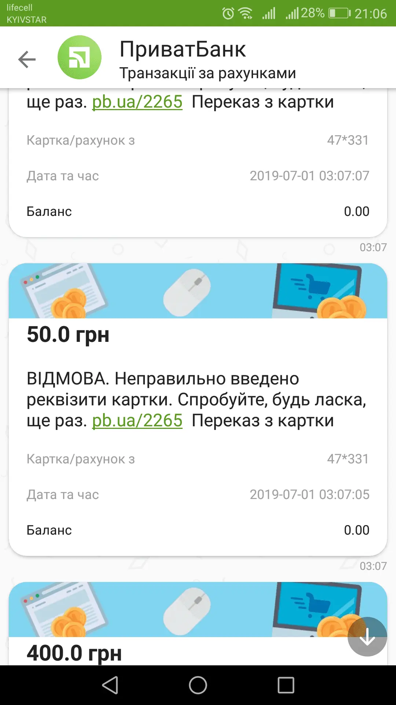This screenshot has height=705, width=396.
Task: Tap the Wi-Fi status bar icon
Action: coord(245,14)
